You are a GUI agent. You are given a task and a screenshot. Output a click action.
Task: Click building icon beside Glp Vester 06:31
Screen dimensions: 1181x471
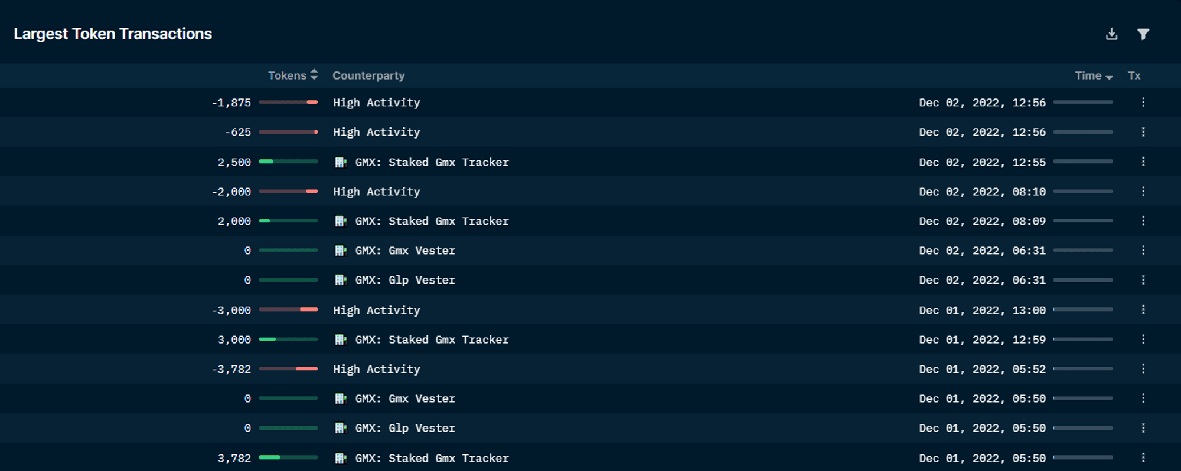coord(341,280)
